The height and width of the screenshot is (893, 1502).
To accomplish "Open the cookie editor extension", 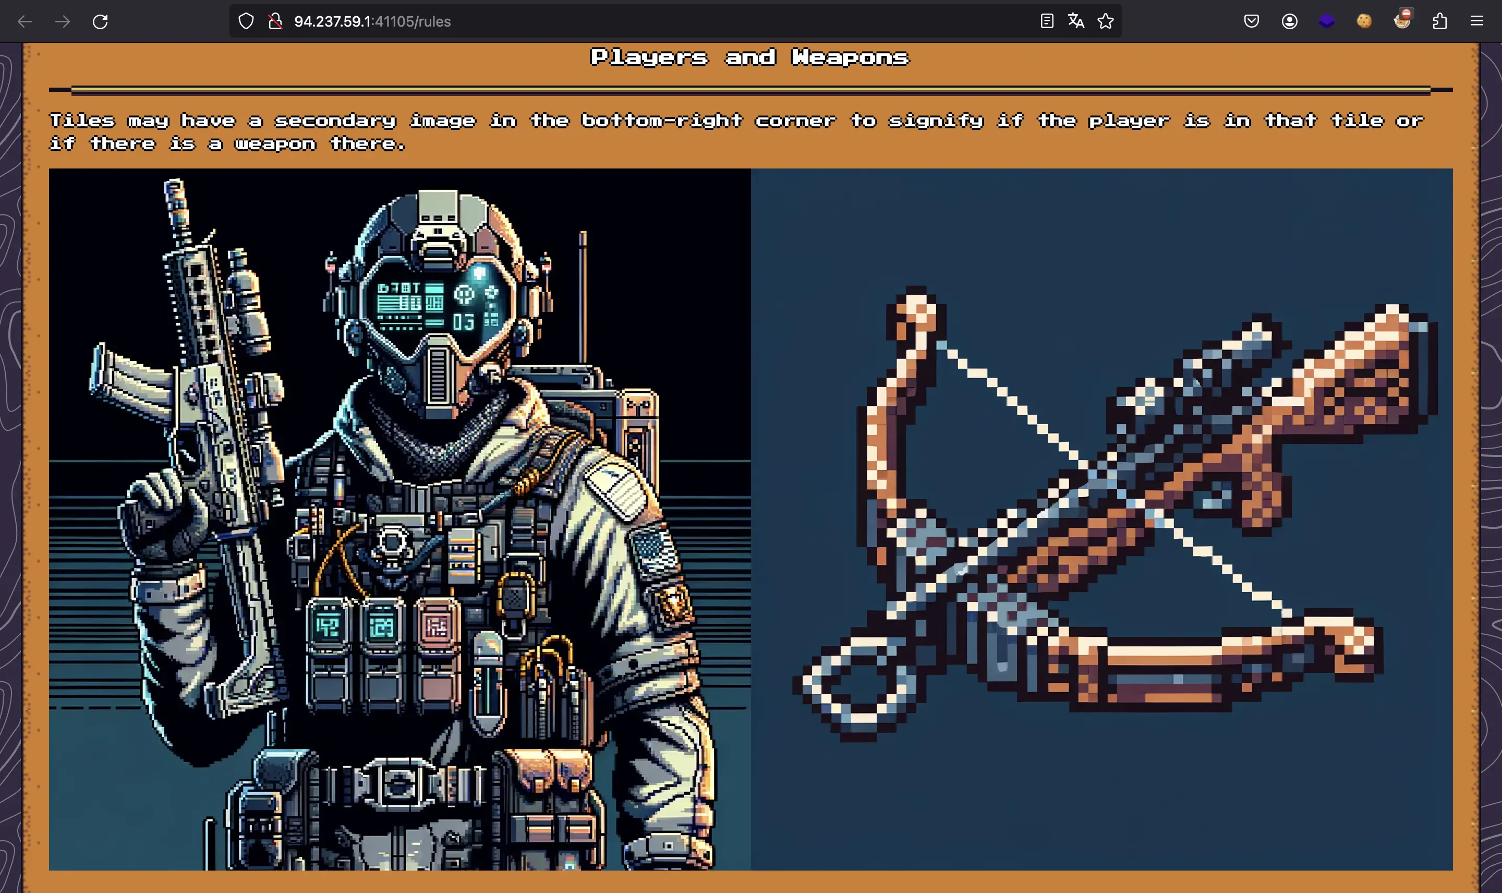I will coord(1364,22).
